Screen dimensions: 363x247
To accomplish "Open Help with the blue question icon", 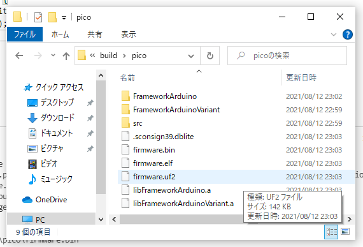I will tap(348, 34).
